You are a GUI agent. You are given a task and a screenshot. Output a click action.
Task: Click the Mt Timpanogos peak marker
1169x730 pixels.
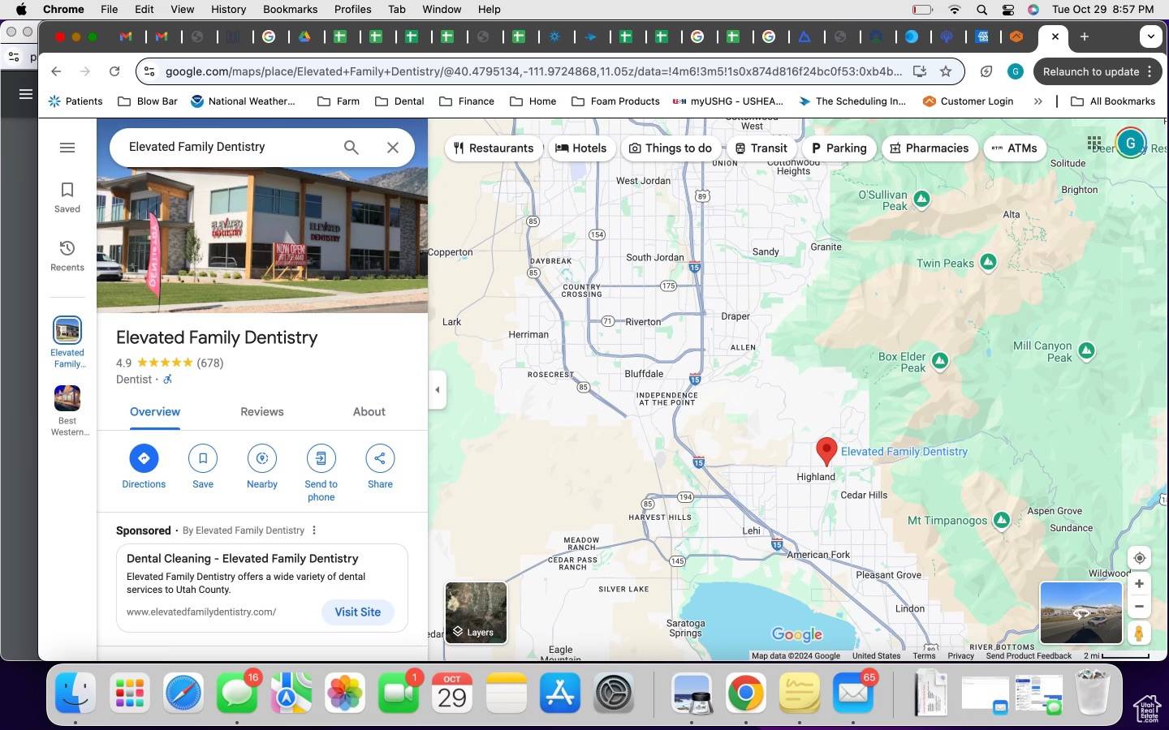[x=1002, y=520]
